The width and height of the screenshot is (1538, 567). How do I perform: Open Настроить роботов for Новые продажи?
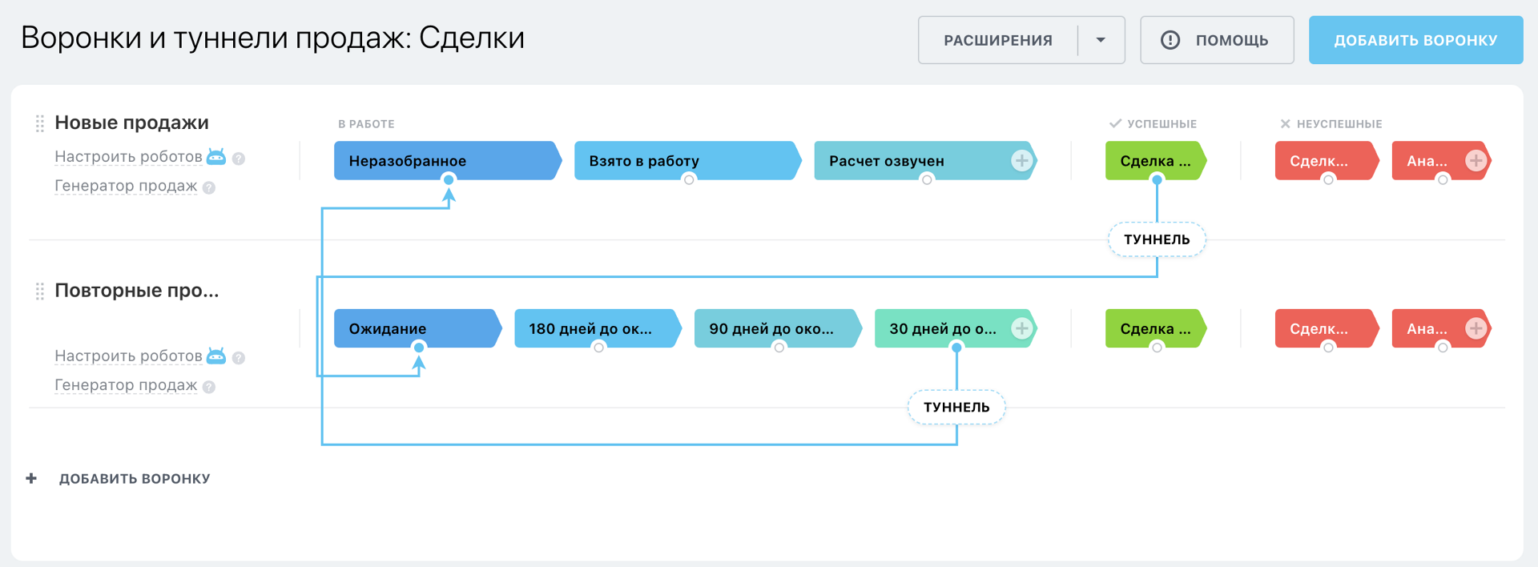128,157
